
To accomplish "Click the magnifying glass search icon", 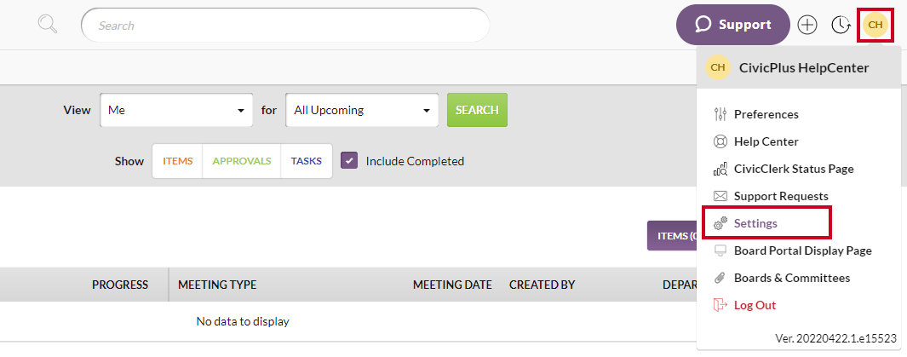I will point(48,25).
